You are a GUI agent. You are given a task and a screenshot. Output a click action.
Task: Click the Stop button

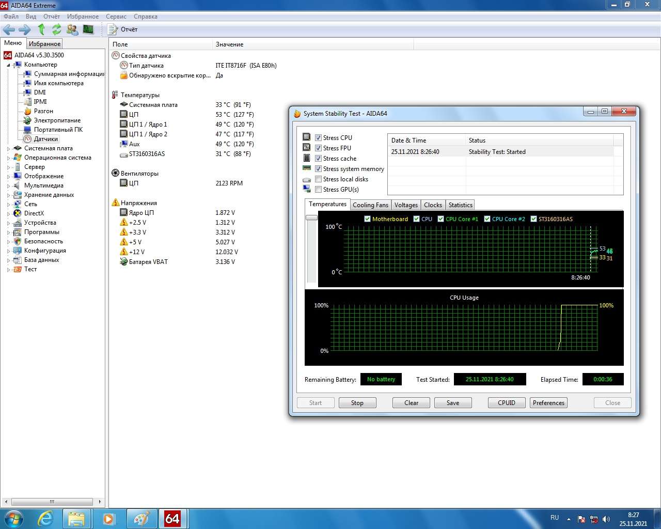[357, 403]
